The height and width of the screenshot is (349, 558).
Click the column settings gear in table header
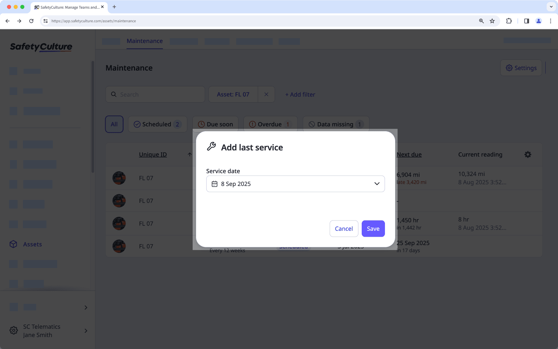[x=528, y=154]
